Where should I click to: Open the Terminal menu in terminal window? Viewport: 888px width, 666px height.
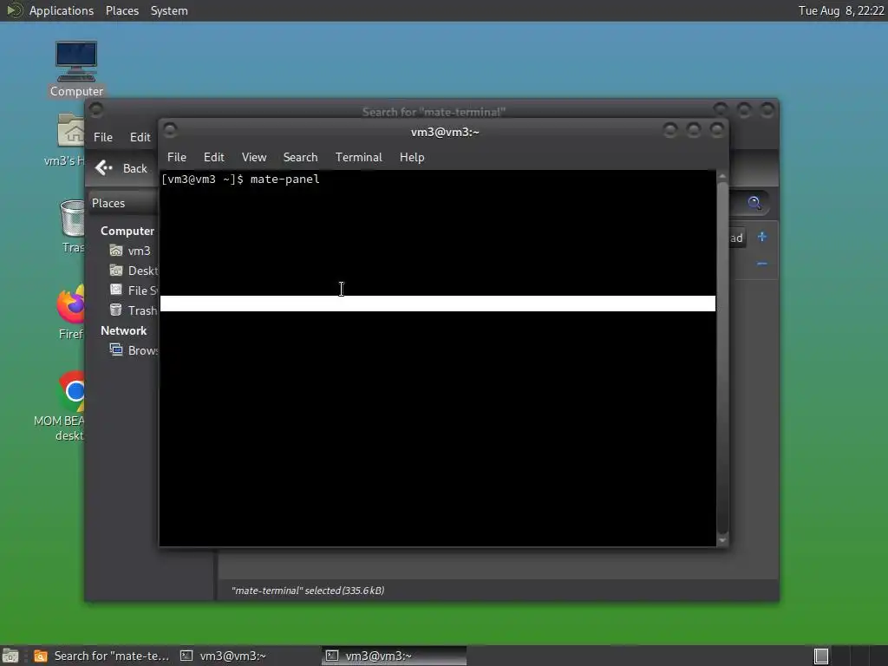[358, 158]
